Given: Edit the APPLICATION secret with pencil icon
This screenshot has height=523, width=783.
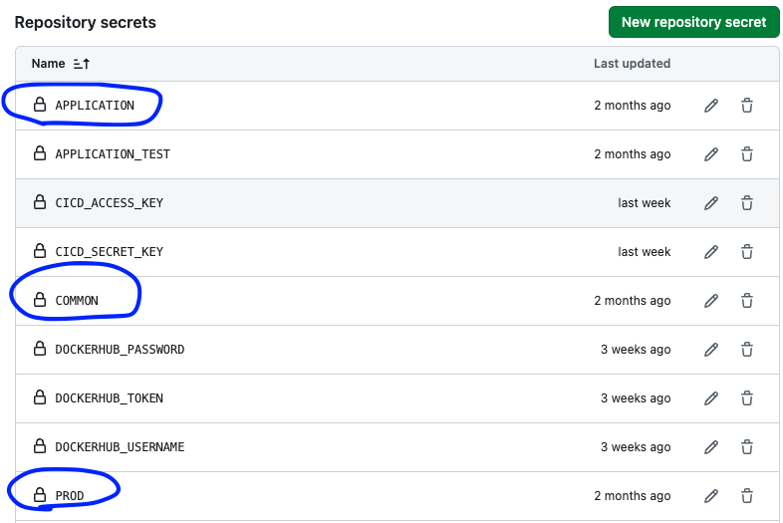Looking at the screenshot, I should tap(711, 106).
